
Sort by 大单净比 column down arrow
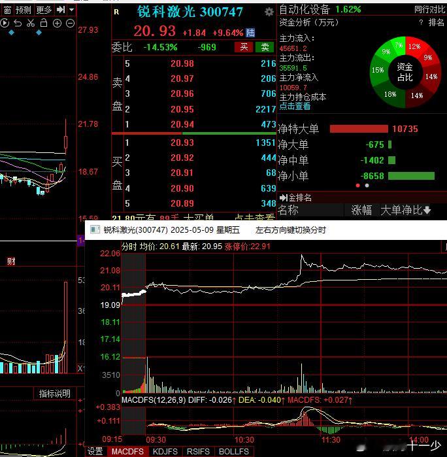[427, 210]
